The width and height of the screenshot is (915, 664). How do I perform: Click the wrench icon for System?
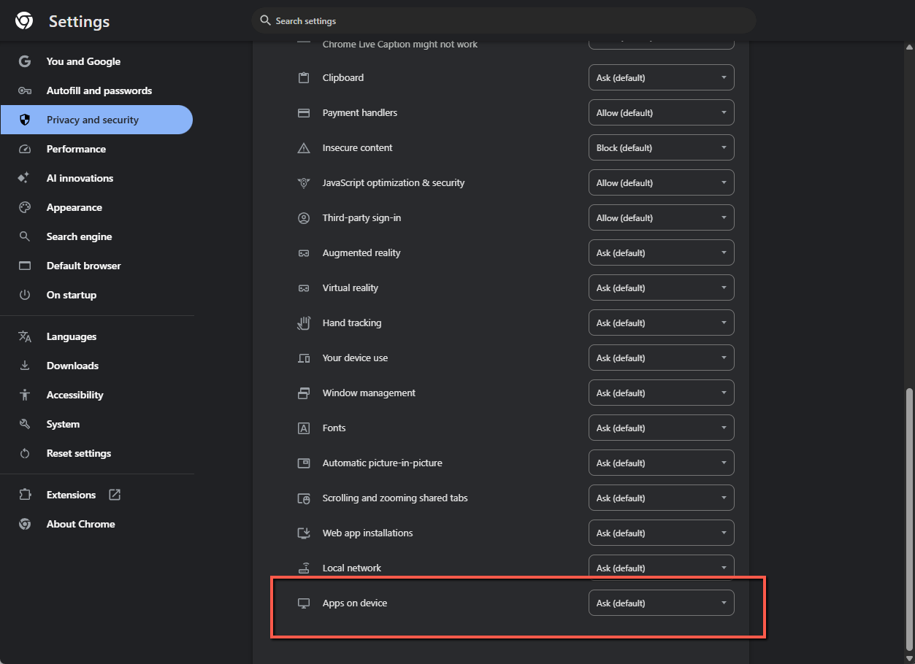[25, 424]
